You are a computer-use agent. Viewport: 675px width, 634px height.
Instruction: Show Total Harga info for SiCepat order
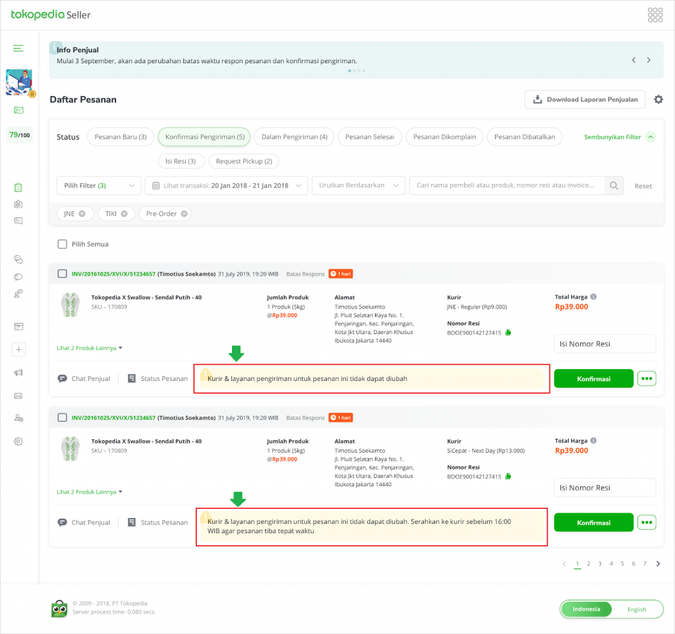click(594, 440)
